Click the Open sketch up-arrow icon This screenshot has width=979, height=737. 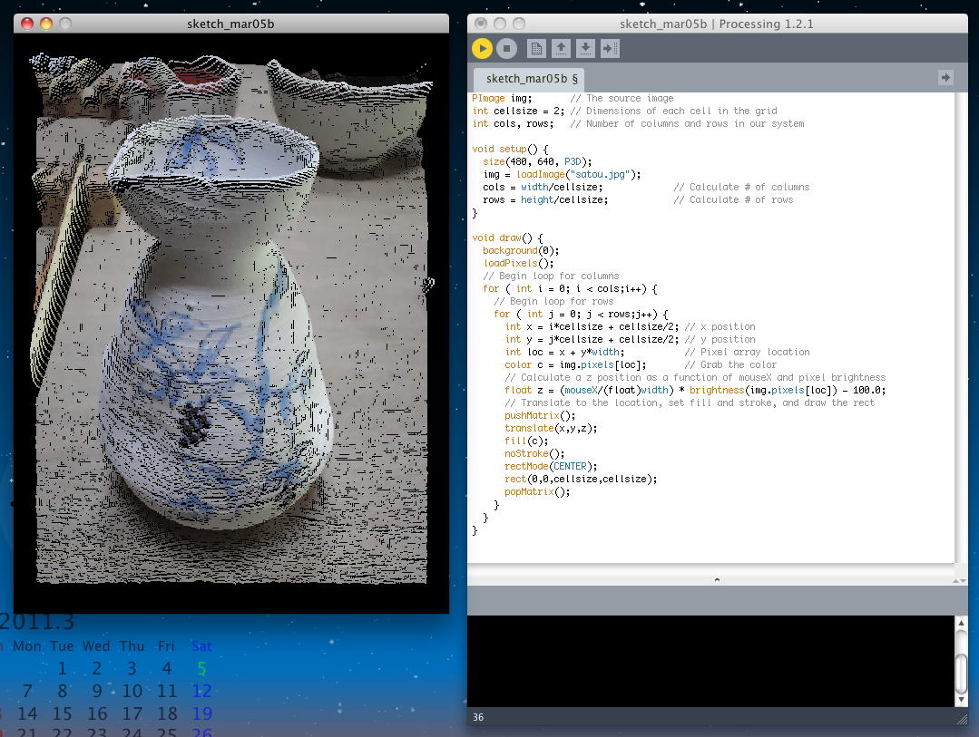[562, 48]
